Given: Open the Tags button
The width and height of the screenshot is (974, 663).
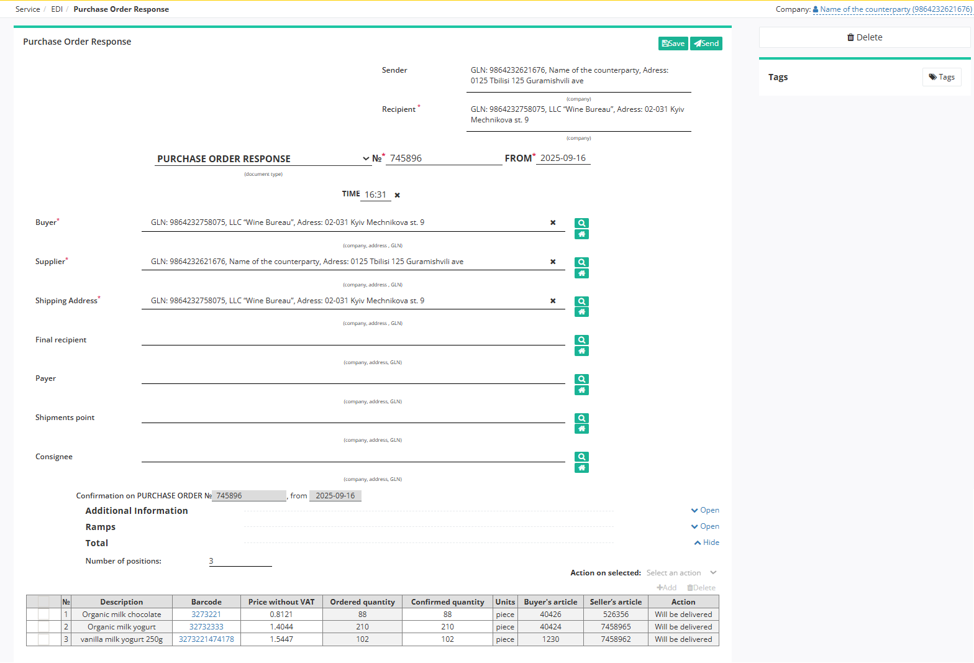Looking at the screenshot, I should click(x=942, y=77).
